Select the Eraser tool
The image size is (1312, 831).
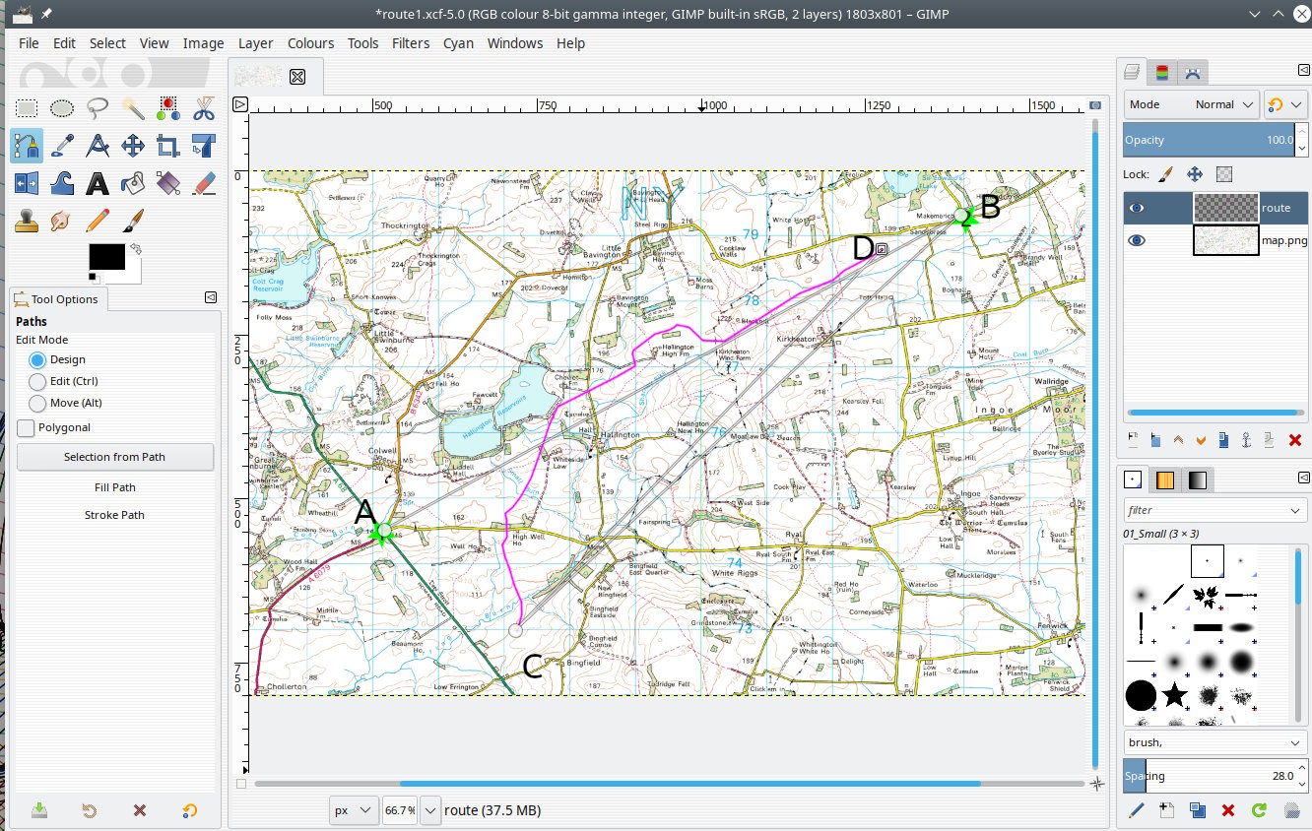(204, 183)
